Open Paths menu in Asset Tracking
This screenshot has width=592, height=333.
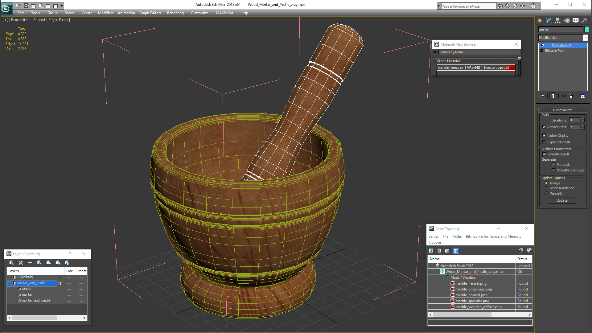click(x=457, y=236)
